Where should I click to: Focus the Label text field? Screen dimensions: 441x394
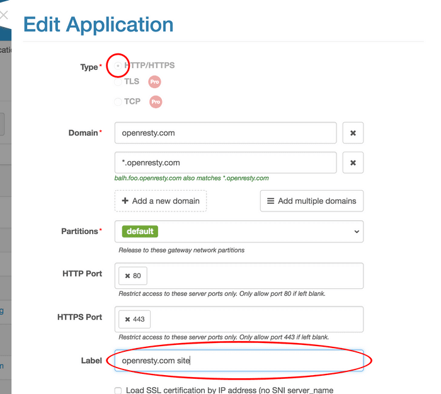click(x=239, y=361)
